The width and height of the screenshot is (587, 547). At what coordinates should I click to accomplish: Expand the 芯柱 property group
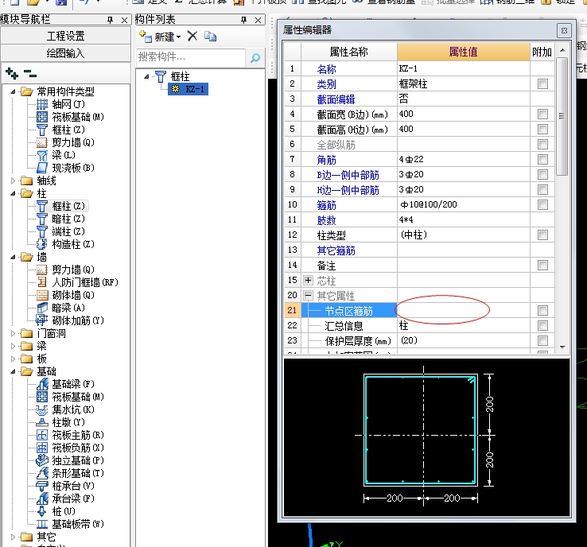coord(308,280)
